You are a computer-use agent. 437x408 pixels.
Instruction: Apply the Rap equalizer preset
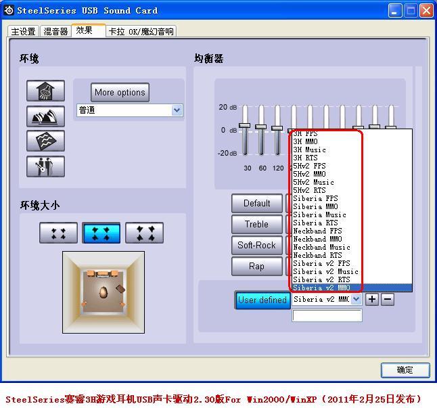[x=256, y=266]
